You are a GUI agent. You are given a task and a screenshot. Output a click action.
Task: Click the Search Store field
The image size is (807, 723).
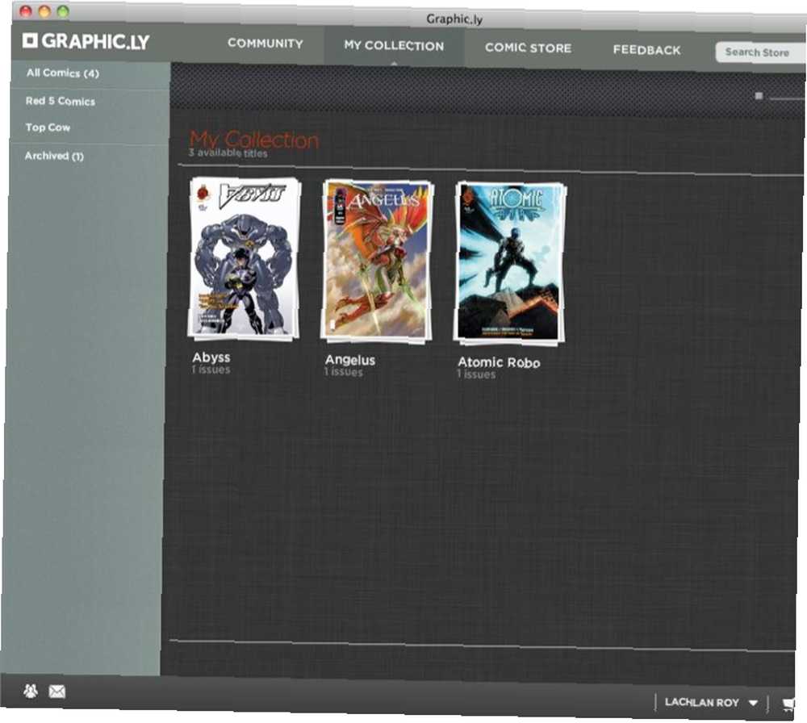pyautogui.click(x=761, y=52)
